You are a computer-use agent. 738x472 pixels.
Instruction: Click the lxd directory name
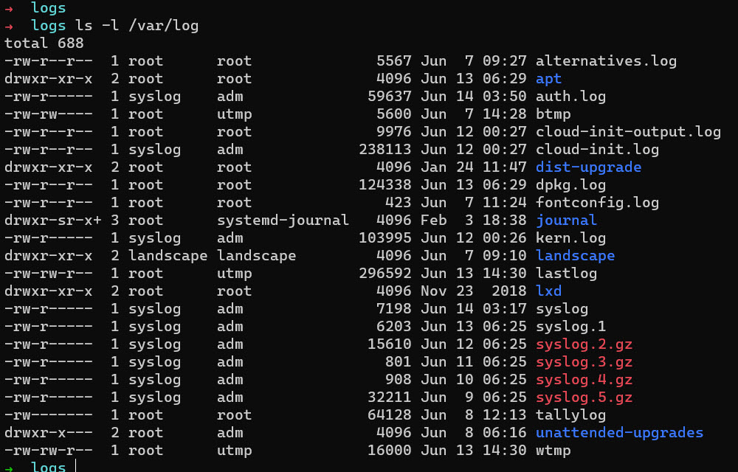[x=548, y=291]
